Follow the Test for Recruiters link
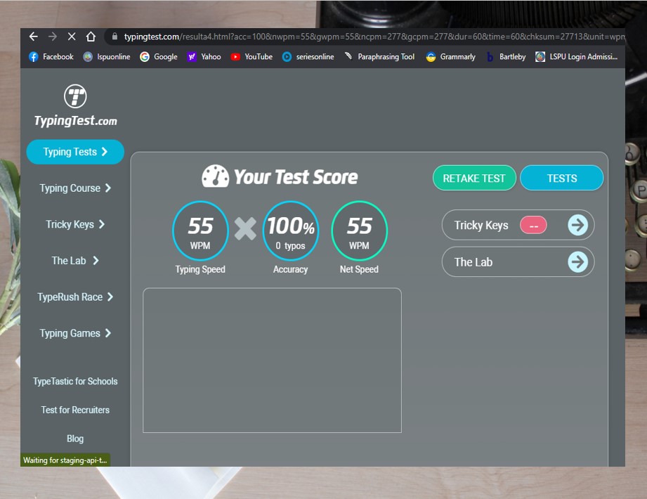The width and height of the screenshot is (647, 499). [75, 410]
